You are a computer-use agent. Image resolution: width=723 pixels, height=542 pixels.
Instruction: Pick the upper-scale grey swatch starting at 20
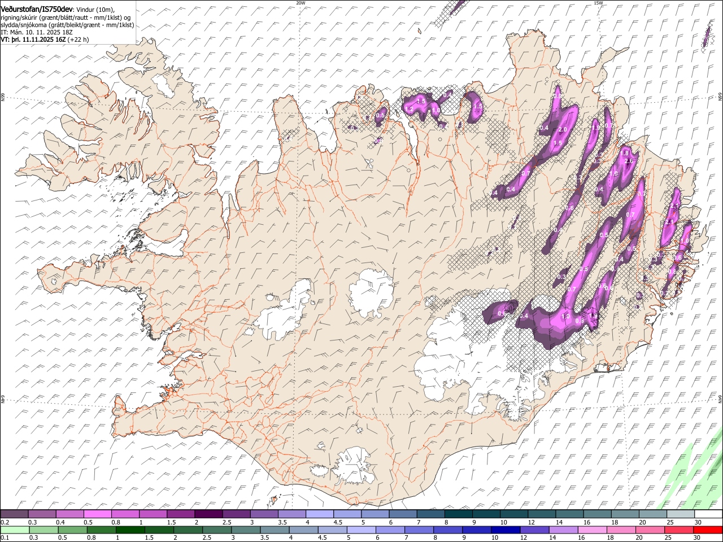[653, 514]
